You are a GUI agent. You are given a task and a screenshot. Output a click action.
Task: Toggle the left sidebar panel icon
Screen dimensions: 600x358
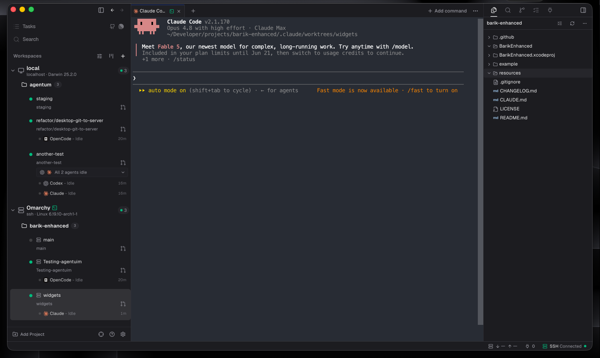pyautogui.click(x=101, y=10)
